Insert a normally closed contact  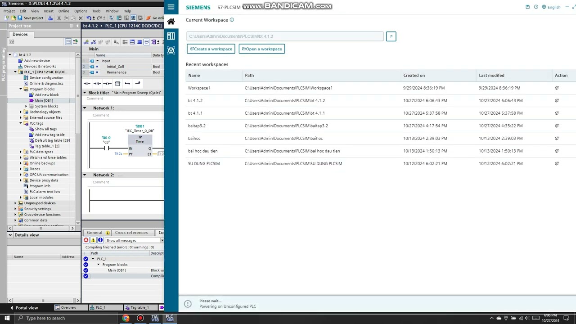(97, 83)
